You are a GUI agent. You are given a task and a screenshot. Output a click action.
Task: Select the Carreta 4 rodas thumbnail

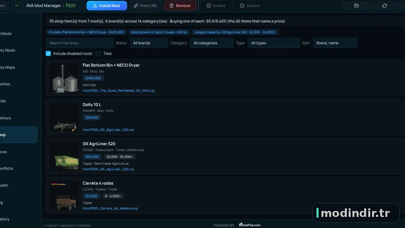64,196
